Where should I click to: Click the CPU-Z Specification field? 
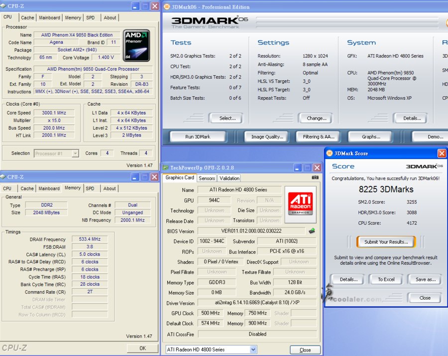pos(93,69)
